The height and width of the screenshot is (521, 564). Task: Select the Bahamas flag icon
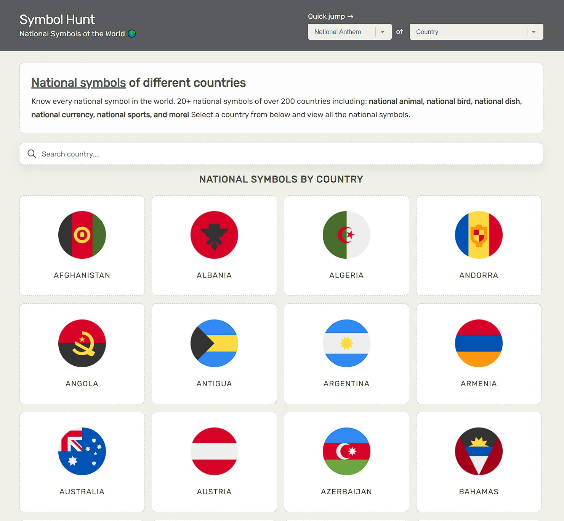pos(478,451)
